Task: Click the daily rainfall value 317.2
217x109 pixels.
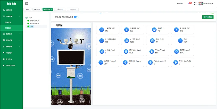Action: 182,53
